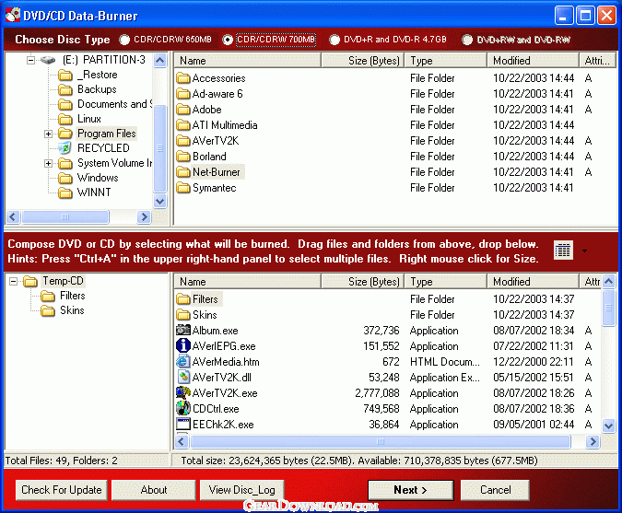Click the Filters folder icon in lower list
This screenshot has height=513, width=622.
click(182, 299)
